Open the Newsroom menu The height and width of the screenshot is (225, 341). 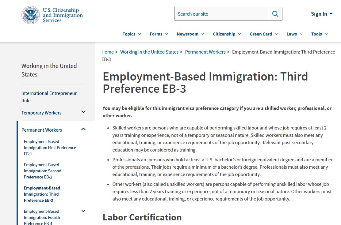(x=190, y=34)
